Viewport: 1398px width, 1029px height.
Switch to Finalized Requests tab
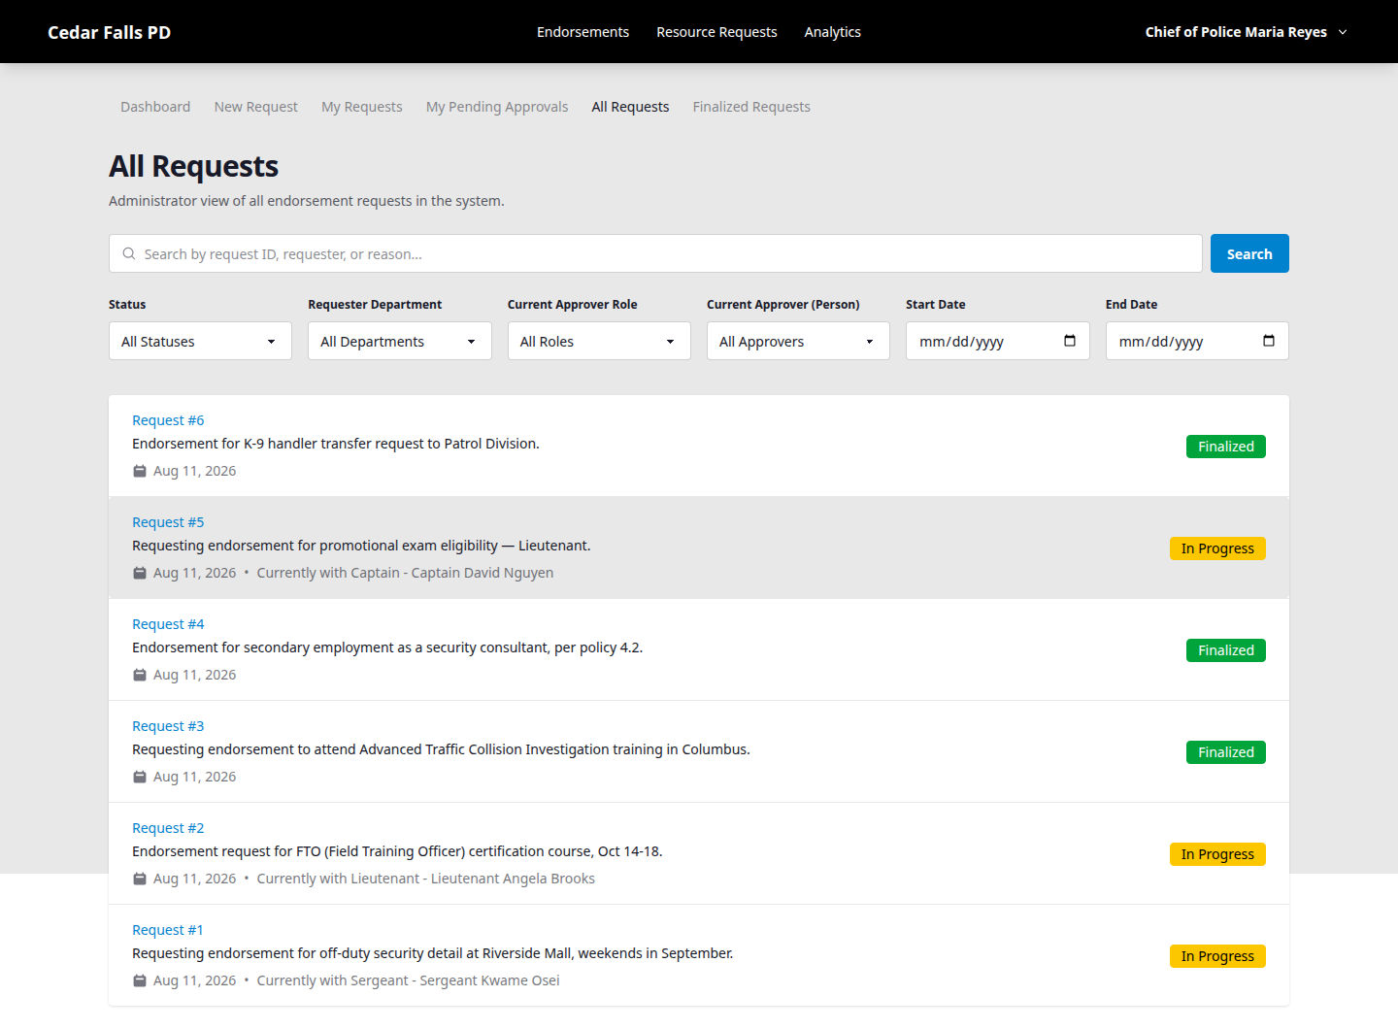[751, 107]
